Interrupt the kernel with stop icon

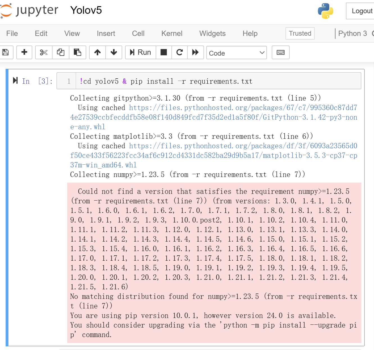click(x=164, y=52)
